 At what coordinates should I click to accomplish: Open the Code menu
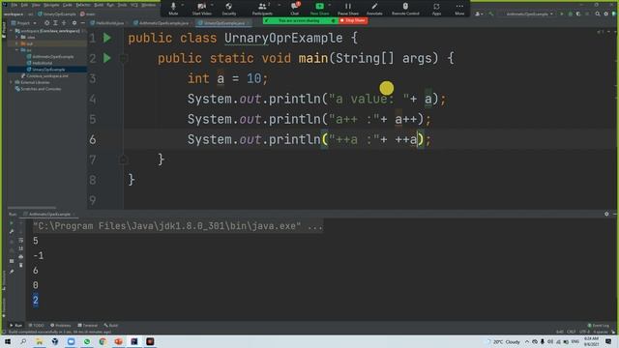(68, 5)
